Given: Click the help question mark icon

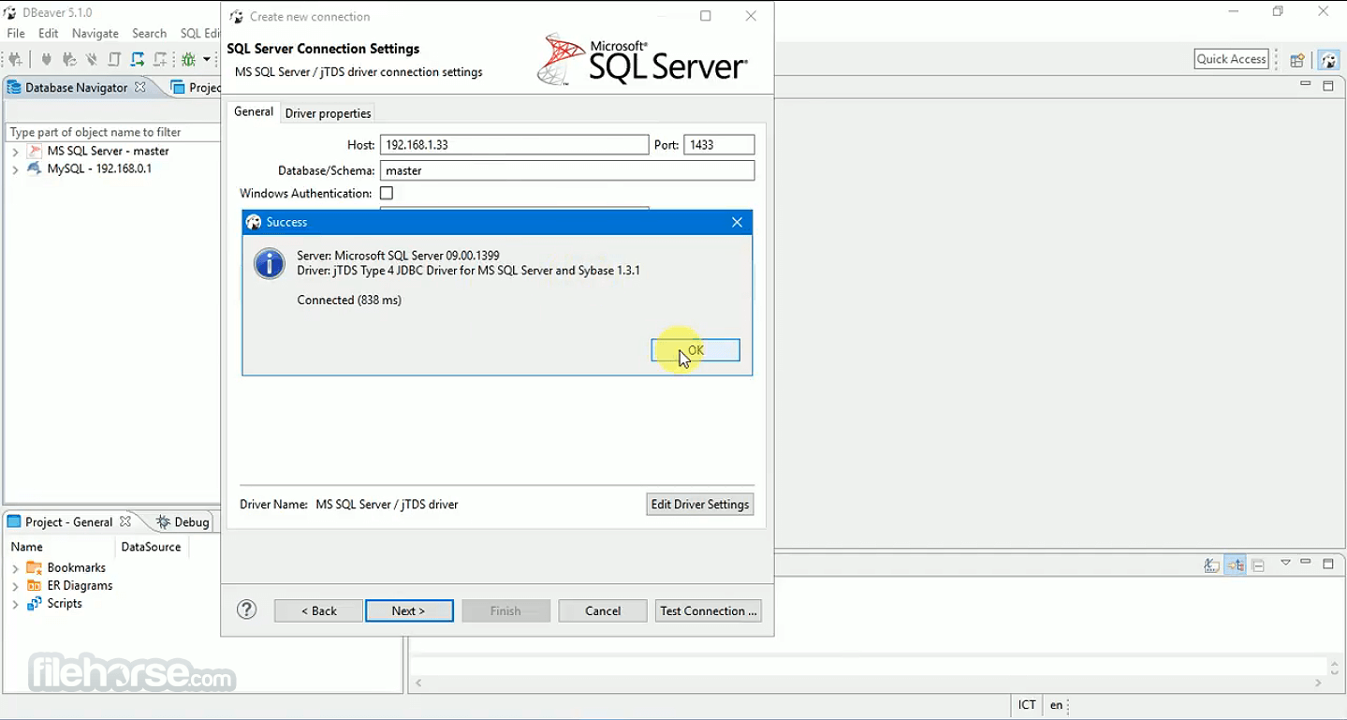Looking at the screenshot, I should pos(247,610).
